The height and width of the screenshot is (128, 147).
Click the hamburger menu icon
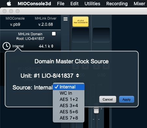coord(66,19)
